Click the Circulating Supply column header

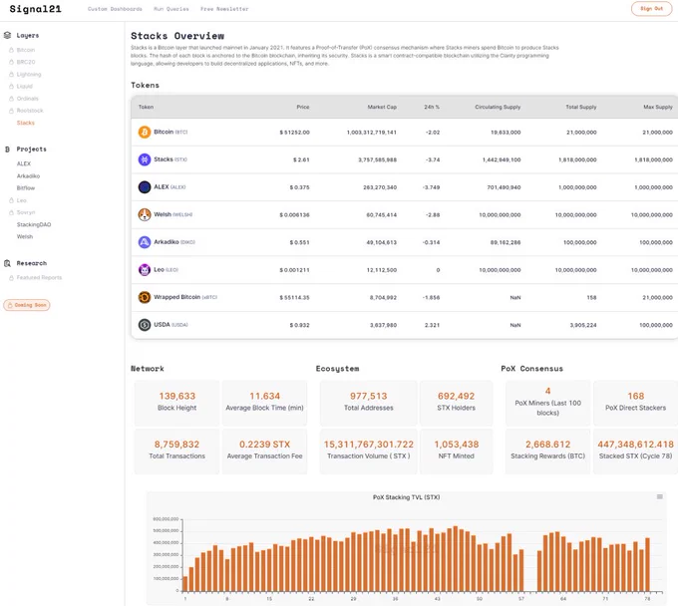tap(498, 107)
